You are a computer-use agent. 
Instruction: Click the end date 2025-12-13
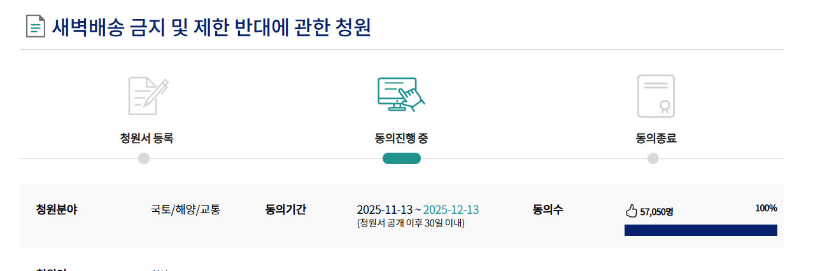coord(451,210)
